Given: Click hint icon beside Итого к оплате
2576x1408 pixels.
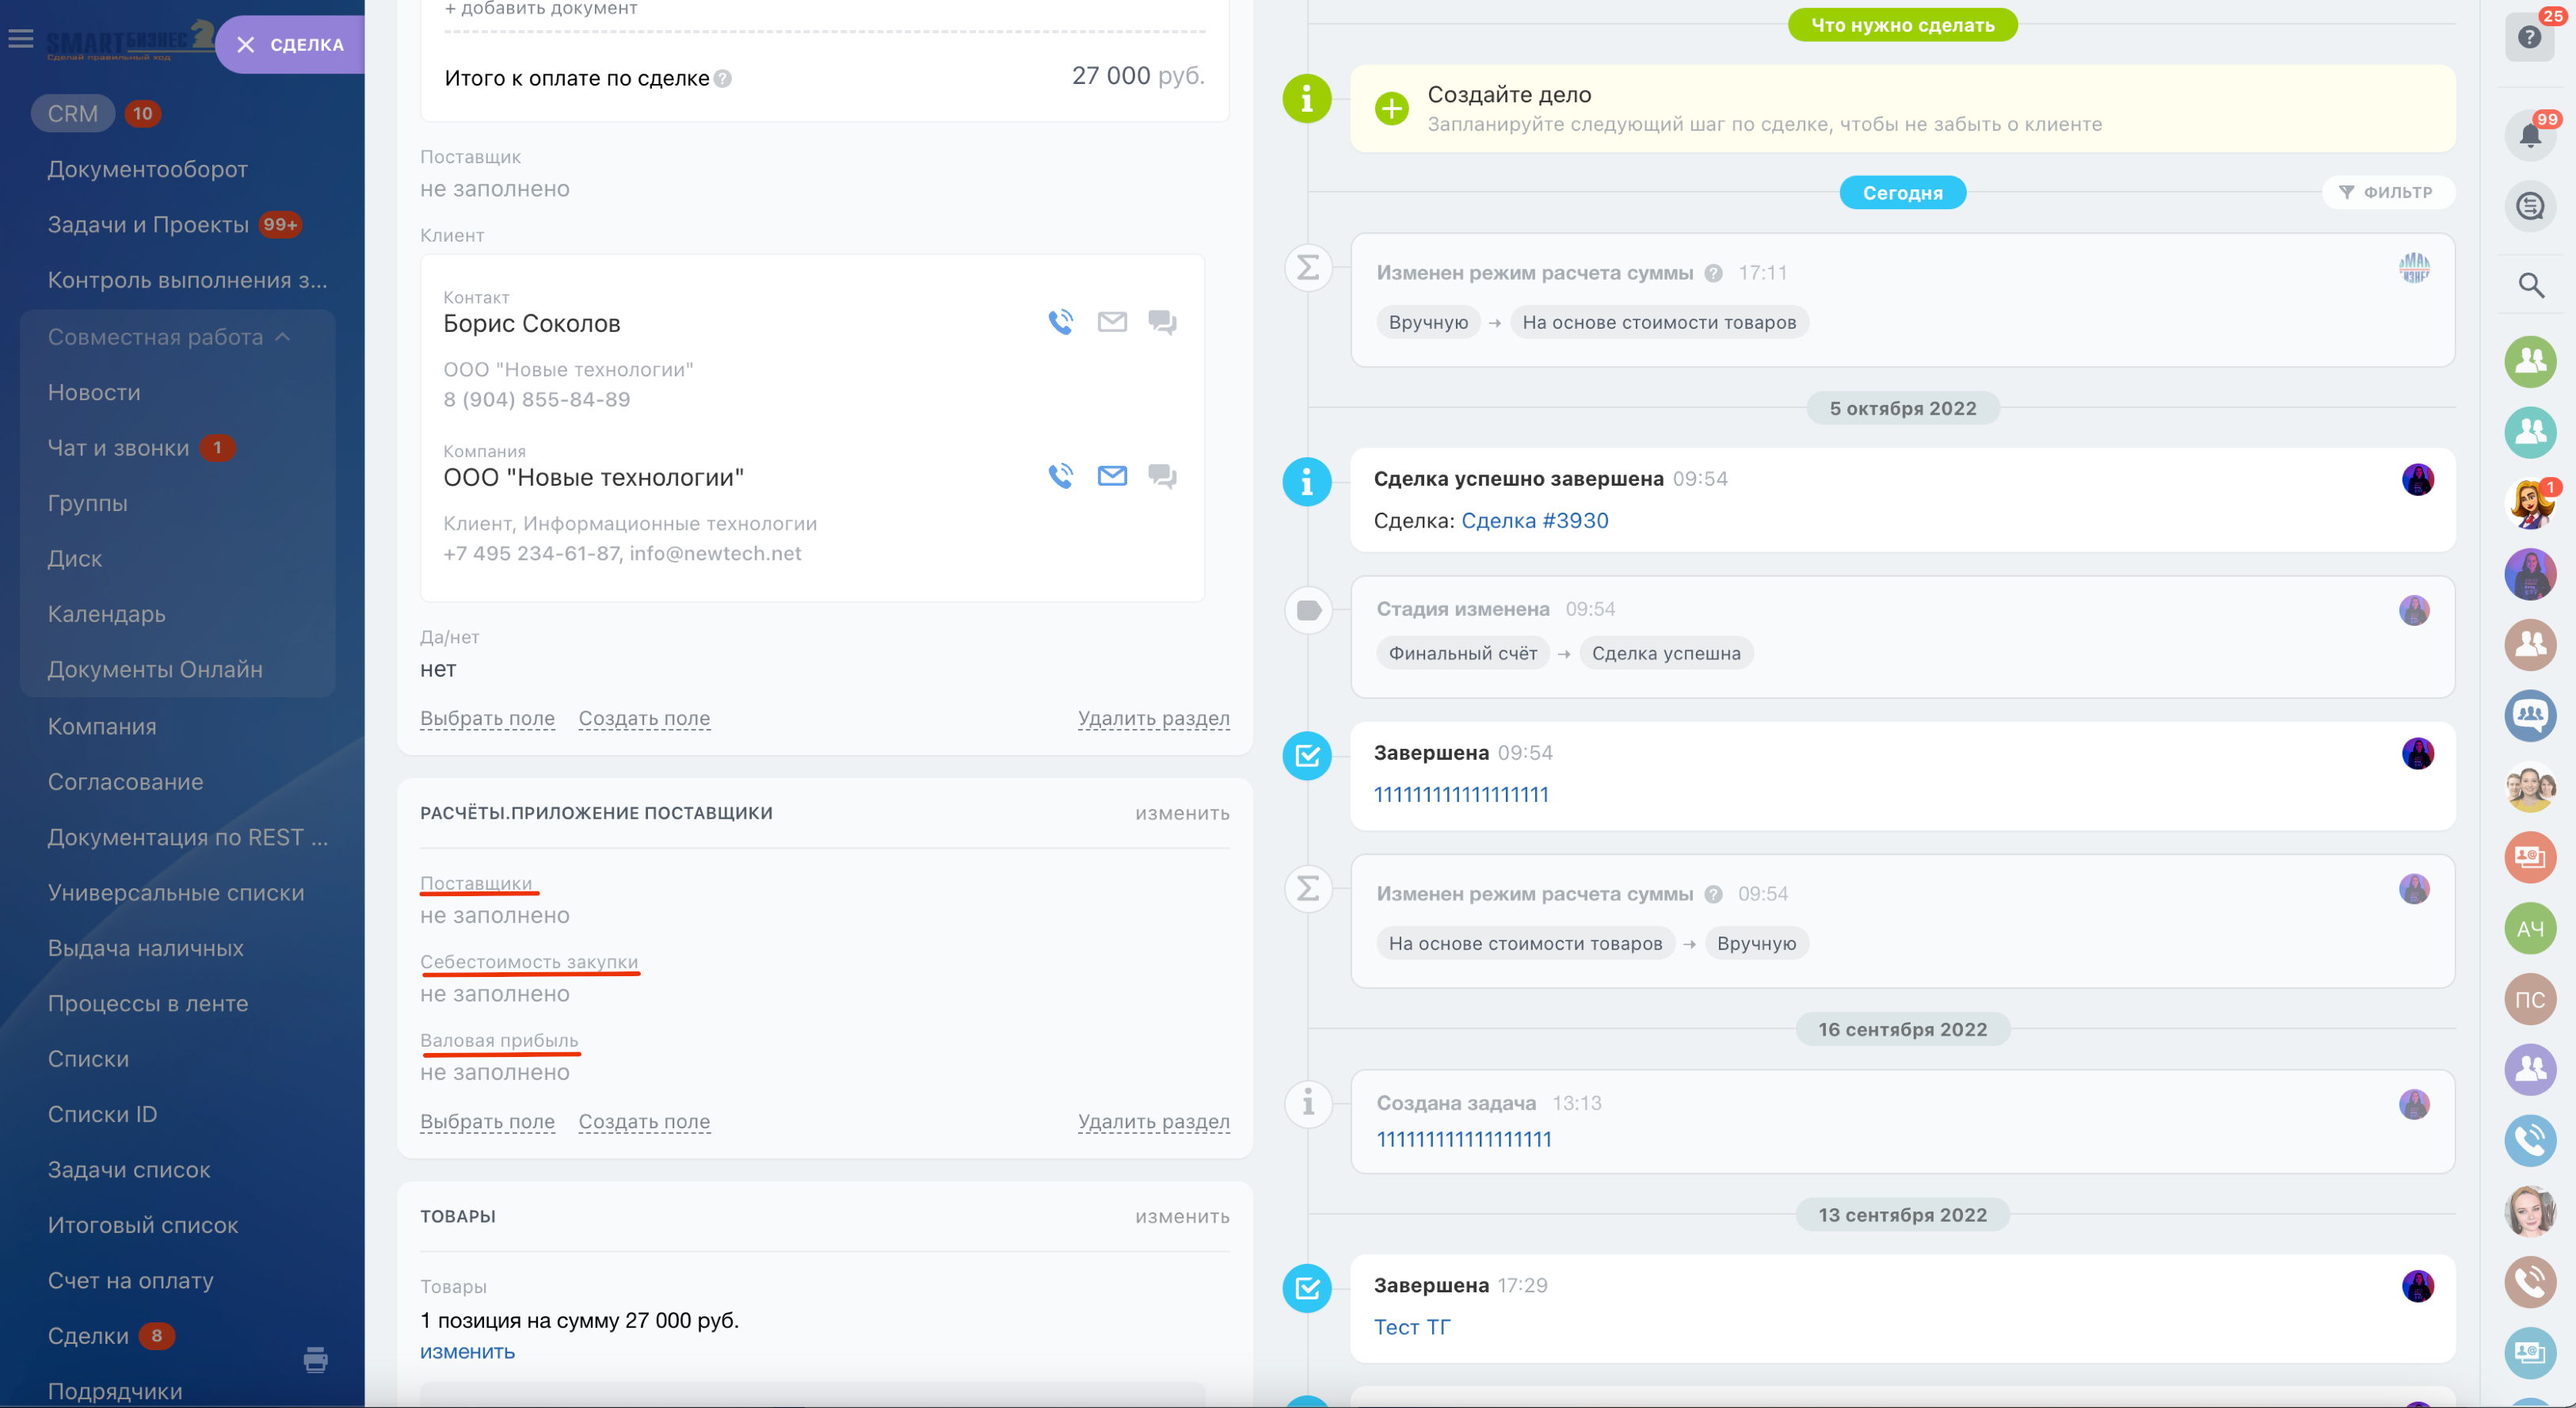Looking at the screenshot, I should point(722,79).
